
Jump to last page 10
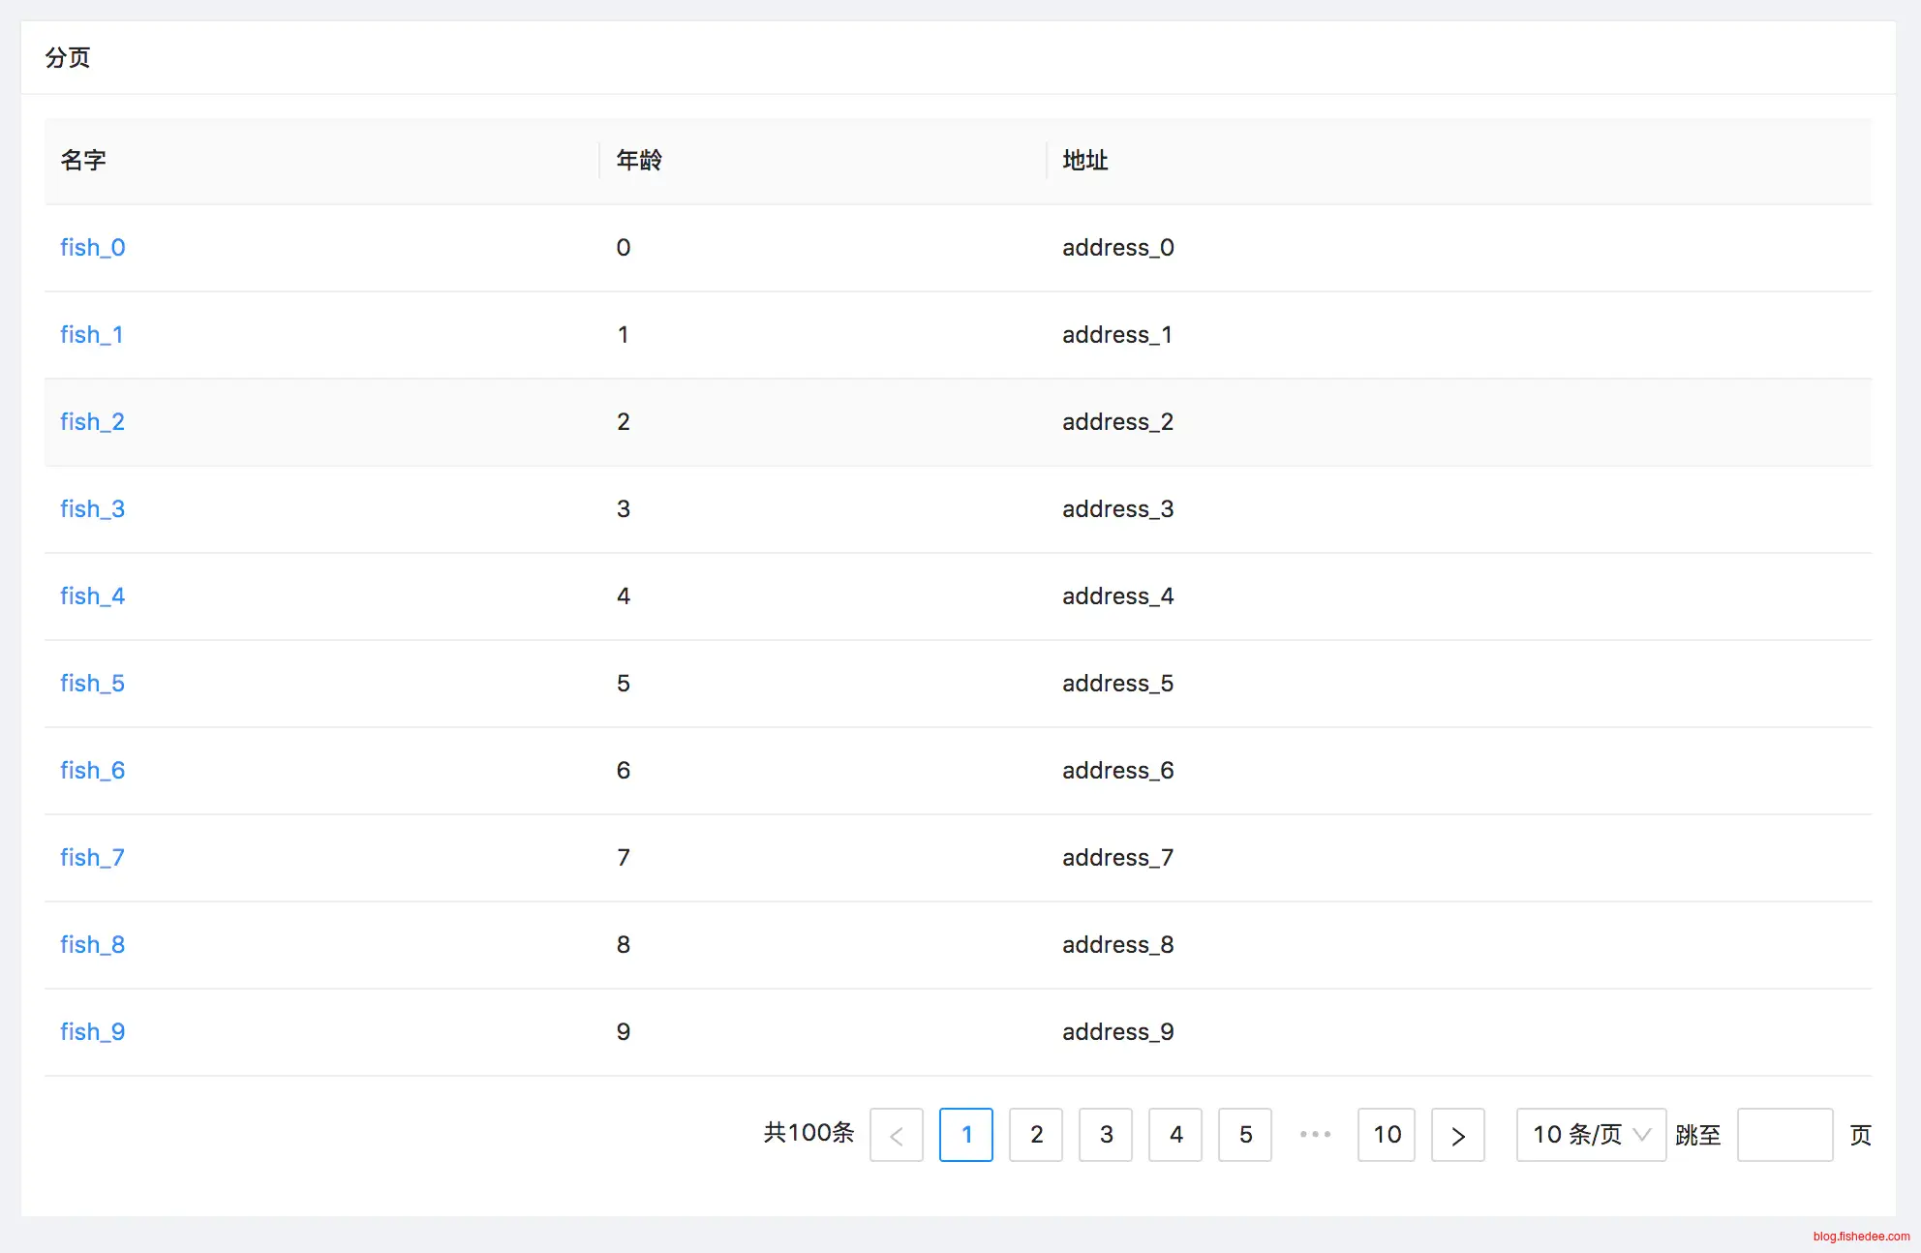(x=1387, y=1135)
